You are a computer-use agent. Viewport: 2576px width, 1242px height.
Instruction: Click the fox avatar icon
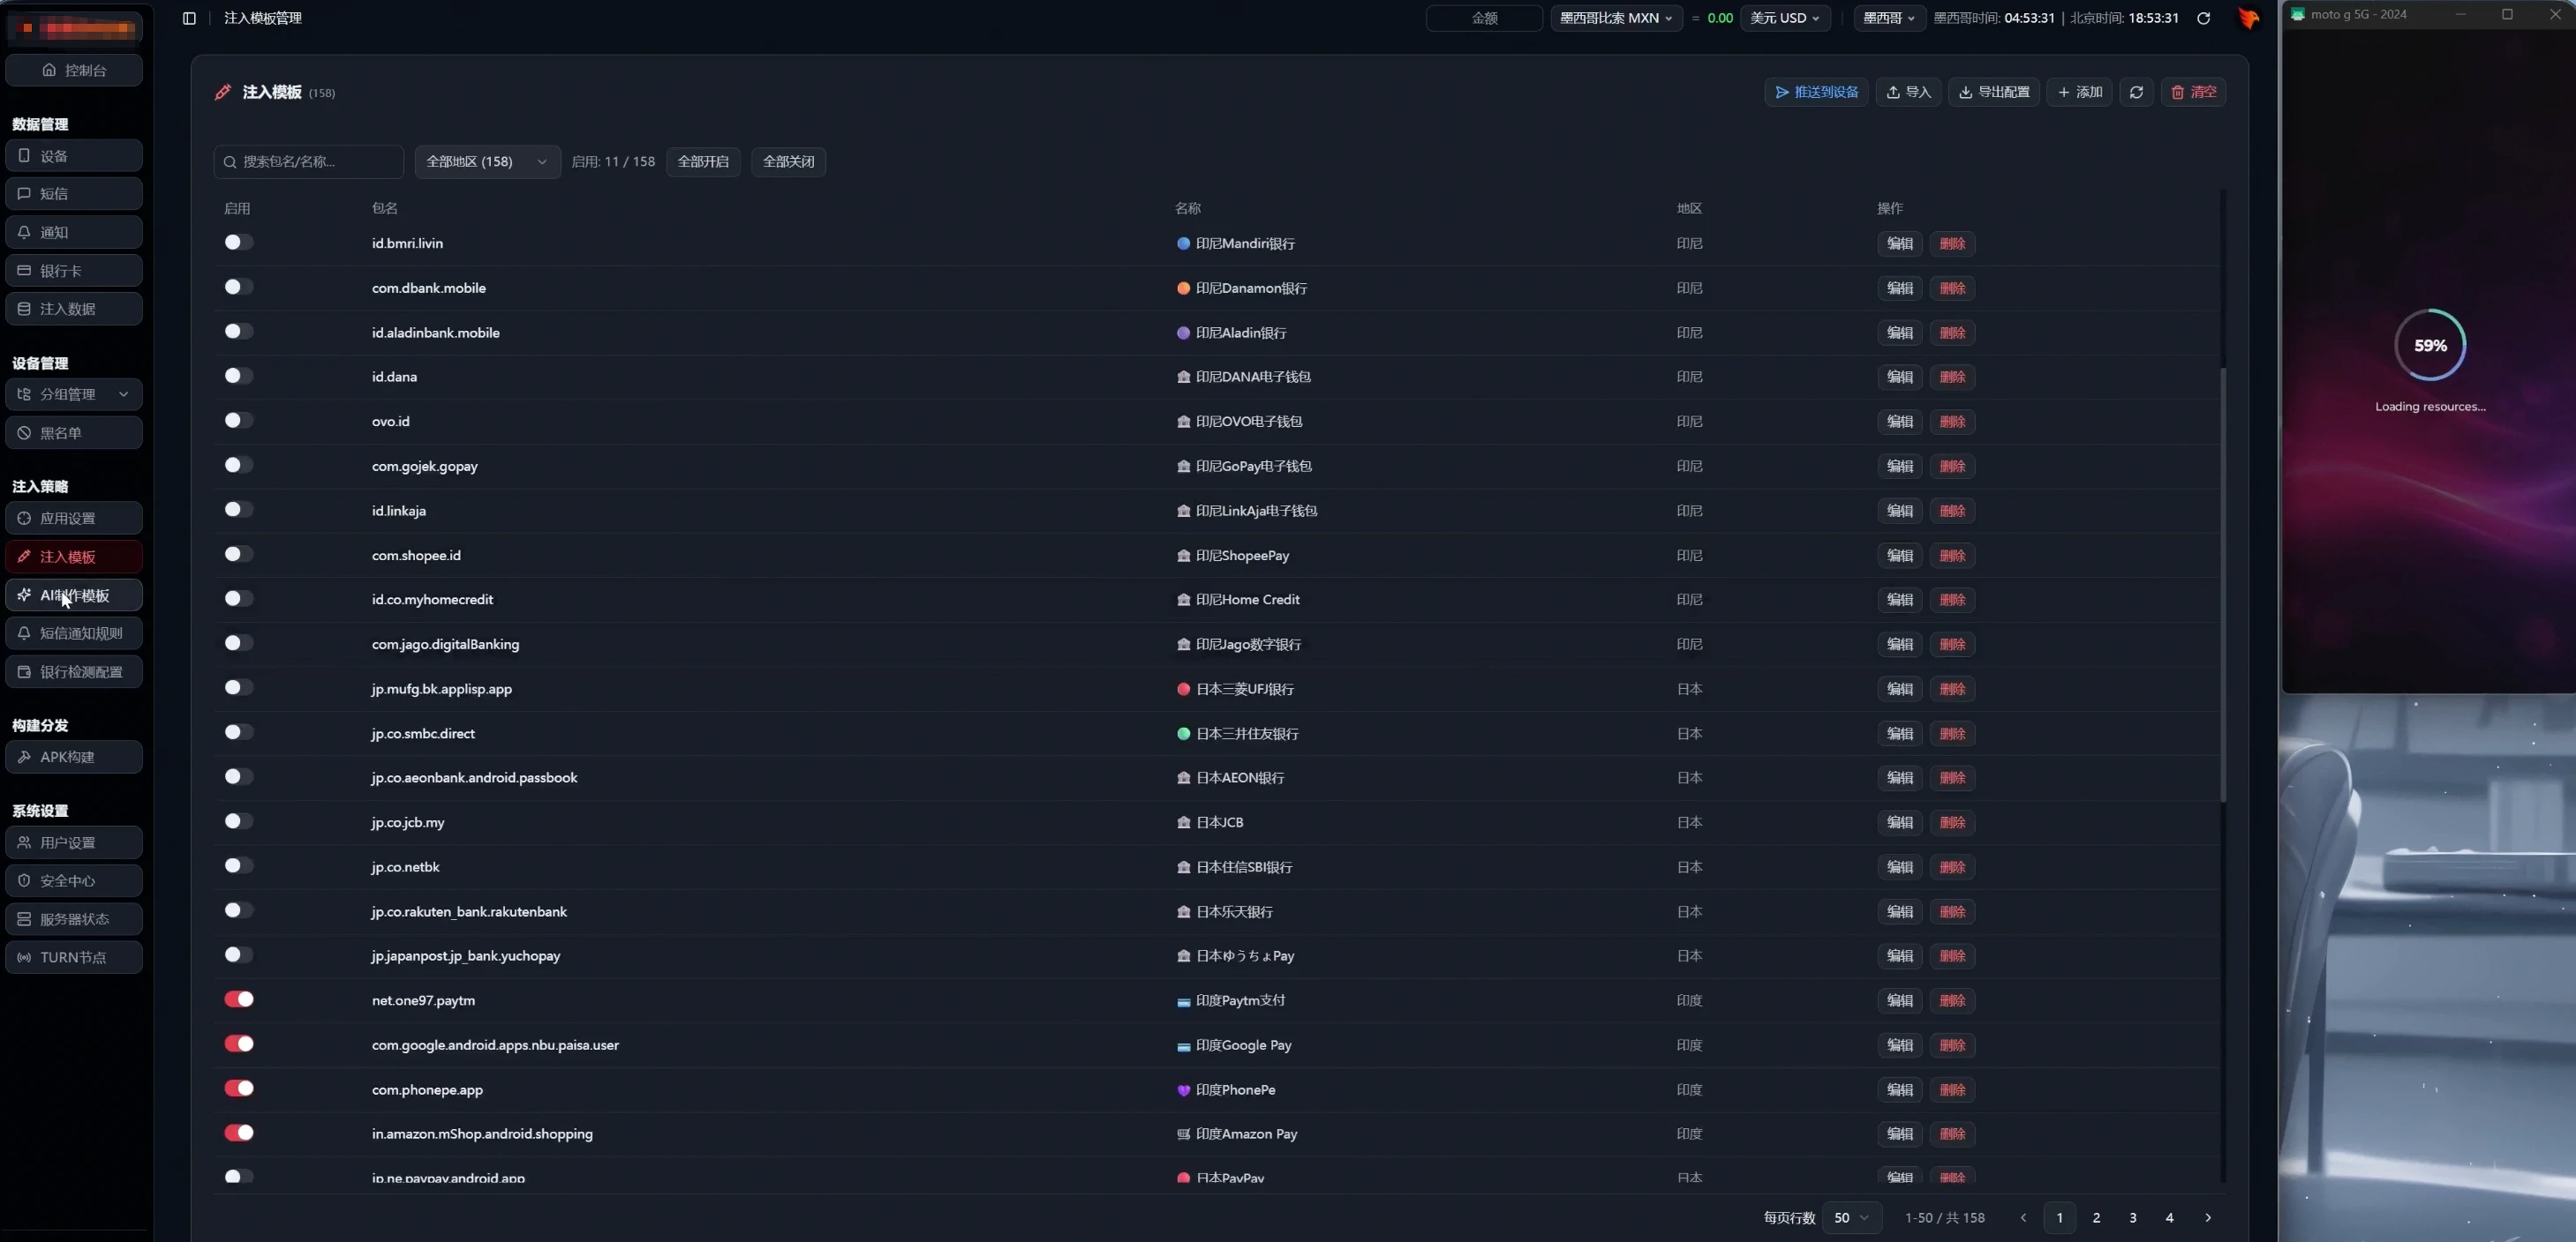pos(2248,18)
